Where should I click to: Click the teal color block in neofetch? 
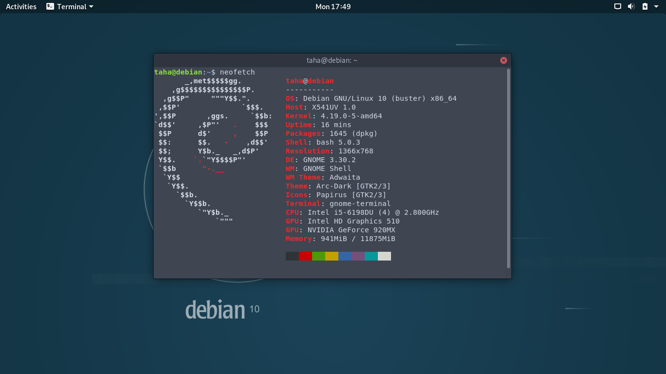371,256
